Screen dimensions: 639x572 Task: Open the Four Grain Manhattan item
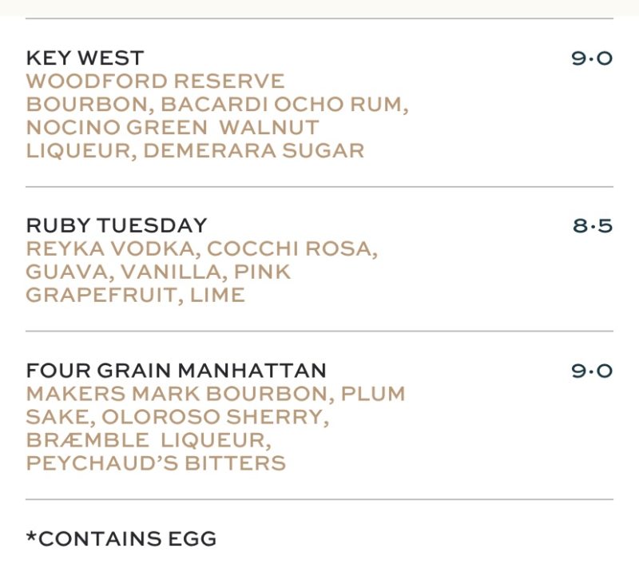pyautogui.click(x=176, y=371)
